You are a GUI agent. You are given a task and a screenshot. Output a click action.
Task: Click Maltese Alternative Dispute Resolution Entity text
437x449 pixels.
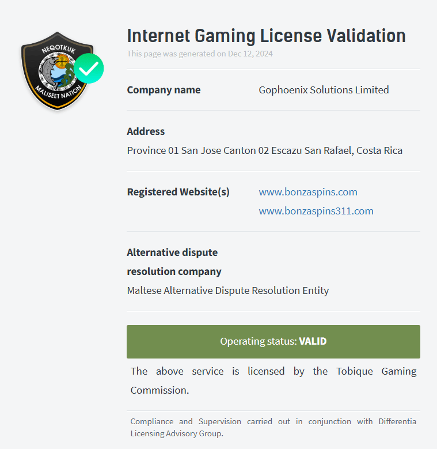pos(228,290)
